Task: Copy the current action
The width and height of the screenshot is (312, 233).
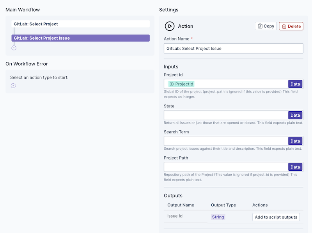Action: click(x=266, y=26)
